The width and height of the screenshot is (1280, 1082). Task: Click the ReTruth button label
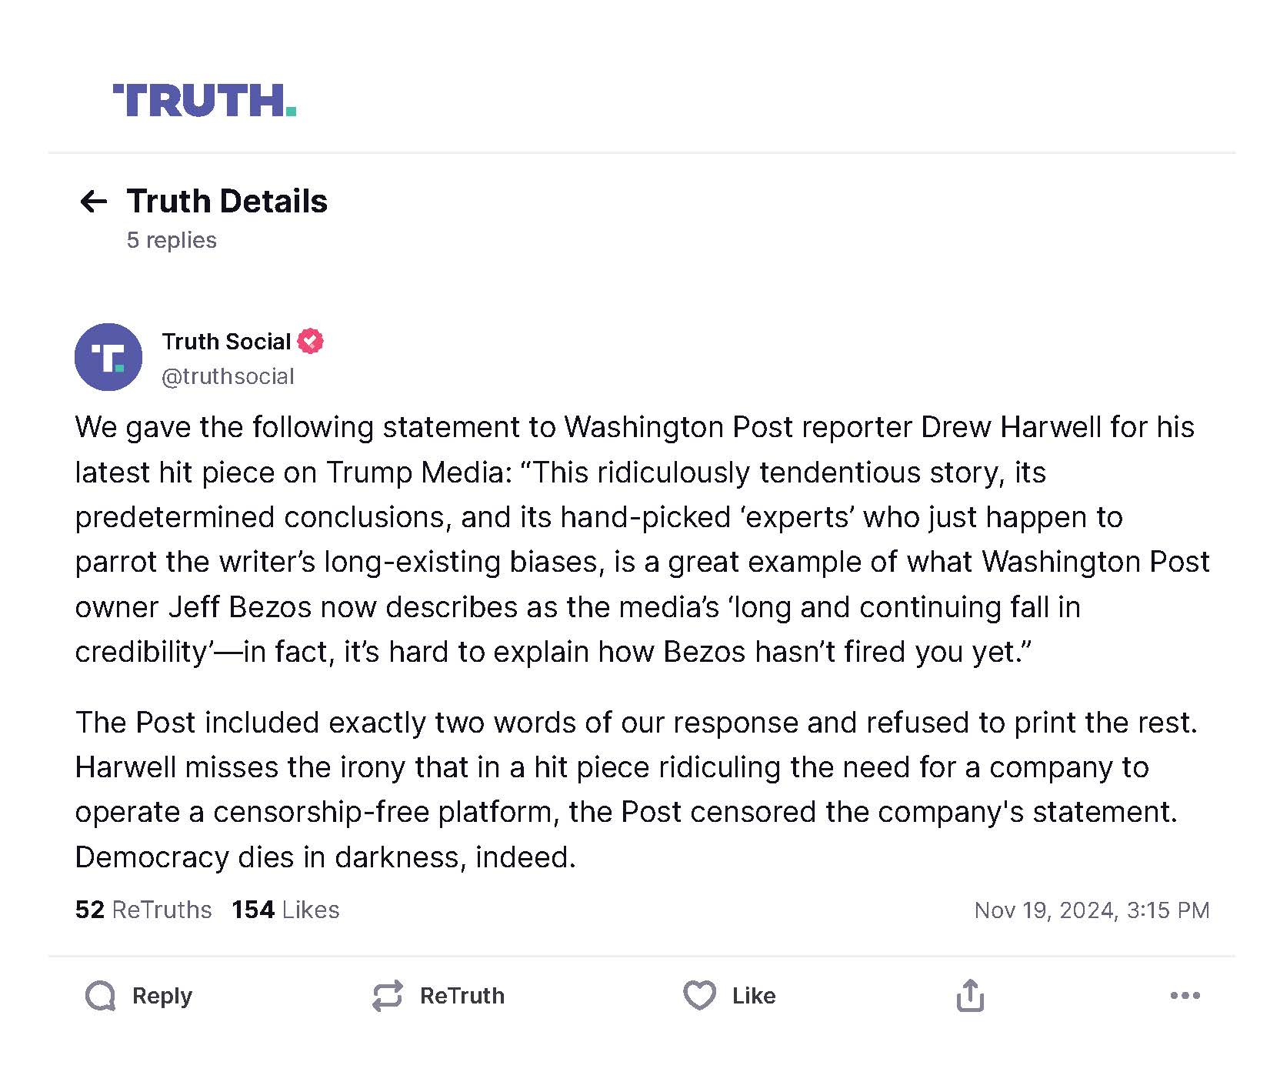click(462, 996)
